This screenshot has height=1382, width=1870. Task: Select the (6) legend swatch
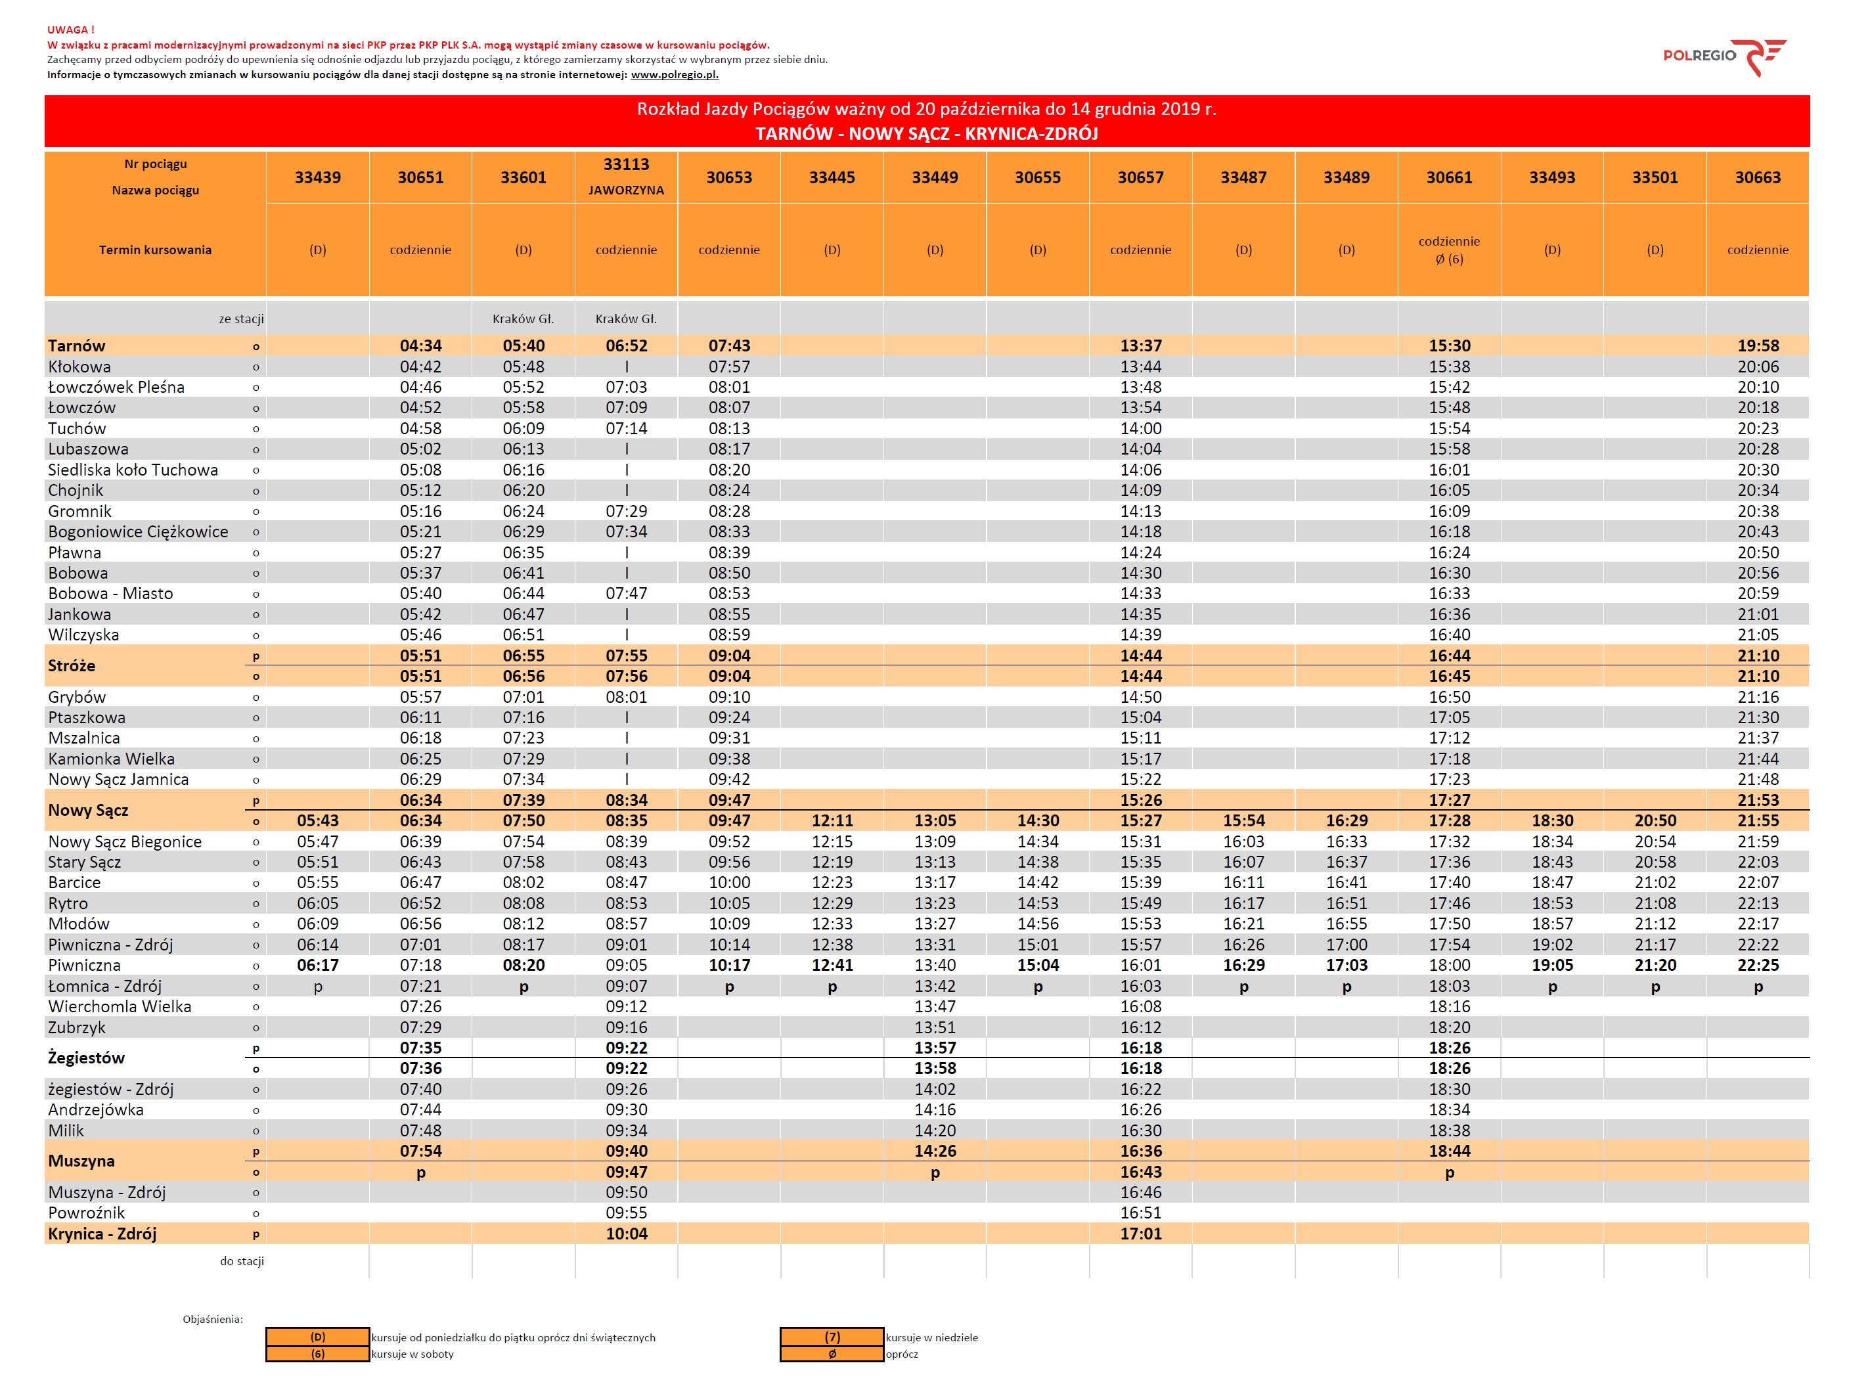(318, 1354)
